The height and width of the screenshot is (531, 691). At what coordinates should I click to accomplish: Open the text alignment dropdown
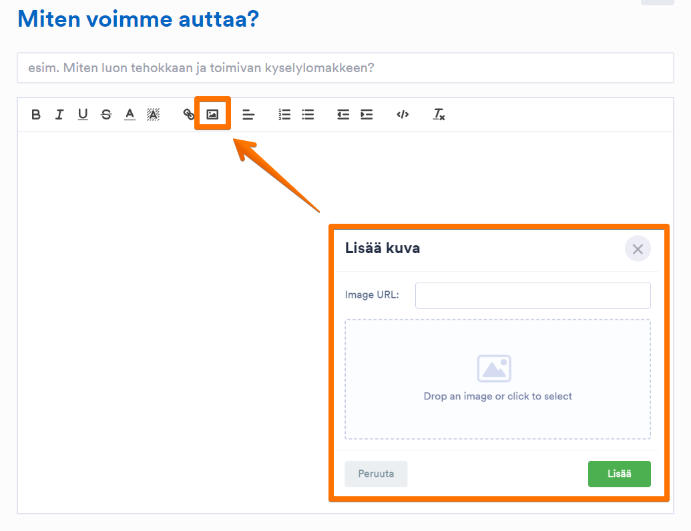pyautogui.click(x=248, y=115)
